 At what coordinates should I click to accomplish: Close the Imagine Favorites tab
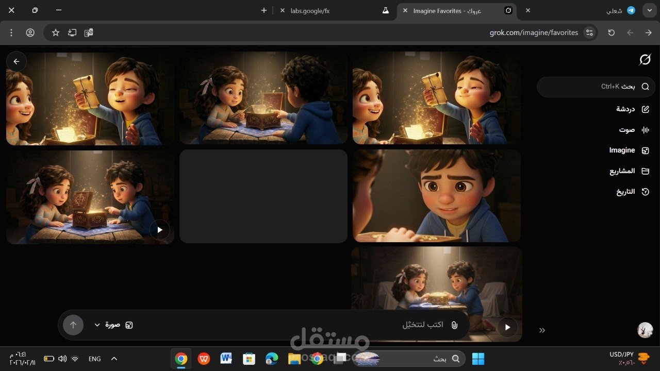405,10
